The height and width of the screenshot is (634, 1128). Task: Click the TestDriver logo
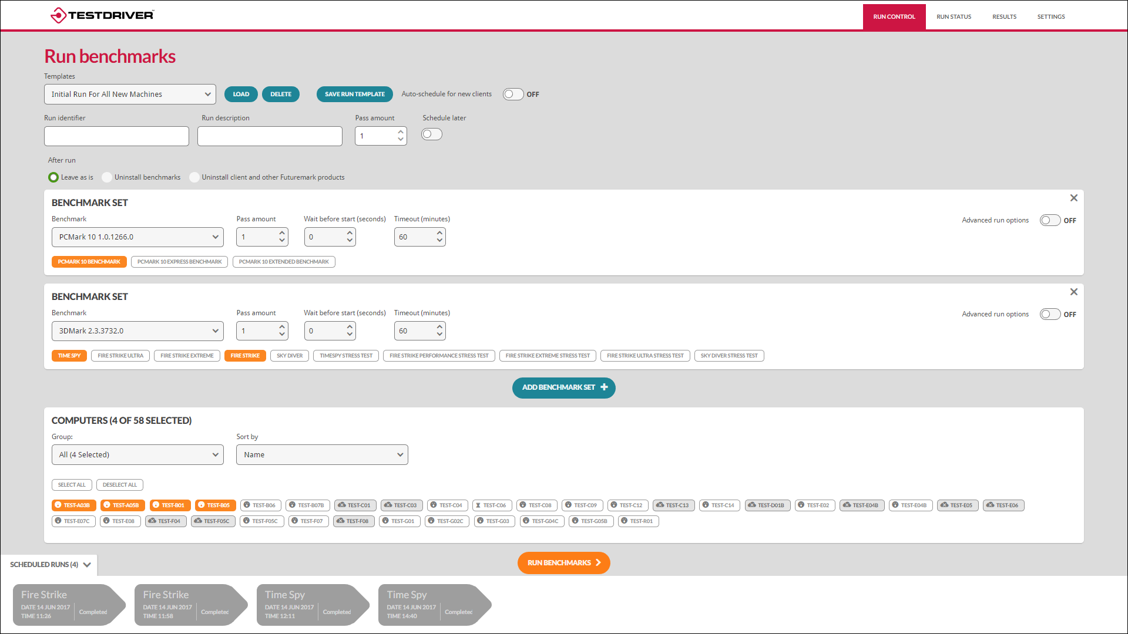pos(102,15)
